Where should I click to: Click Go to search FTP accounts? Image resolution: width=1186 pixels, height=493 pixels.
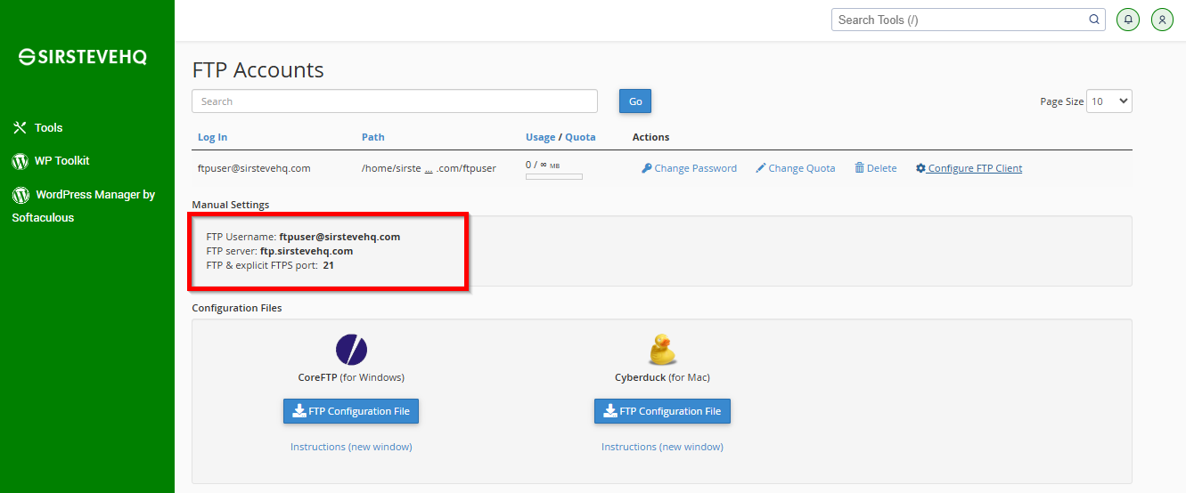[x=635, y=101]
